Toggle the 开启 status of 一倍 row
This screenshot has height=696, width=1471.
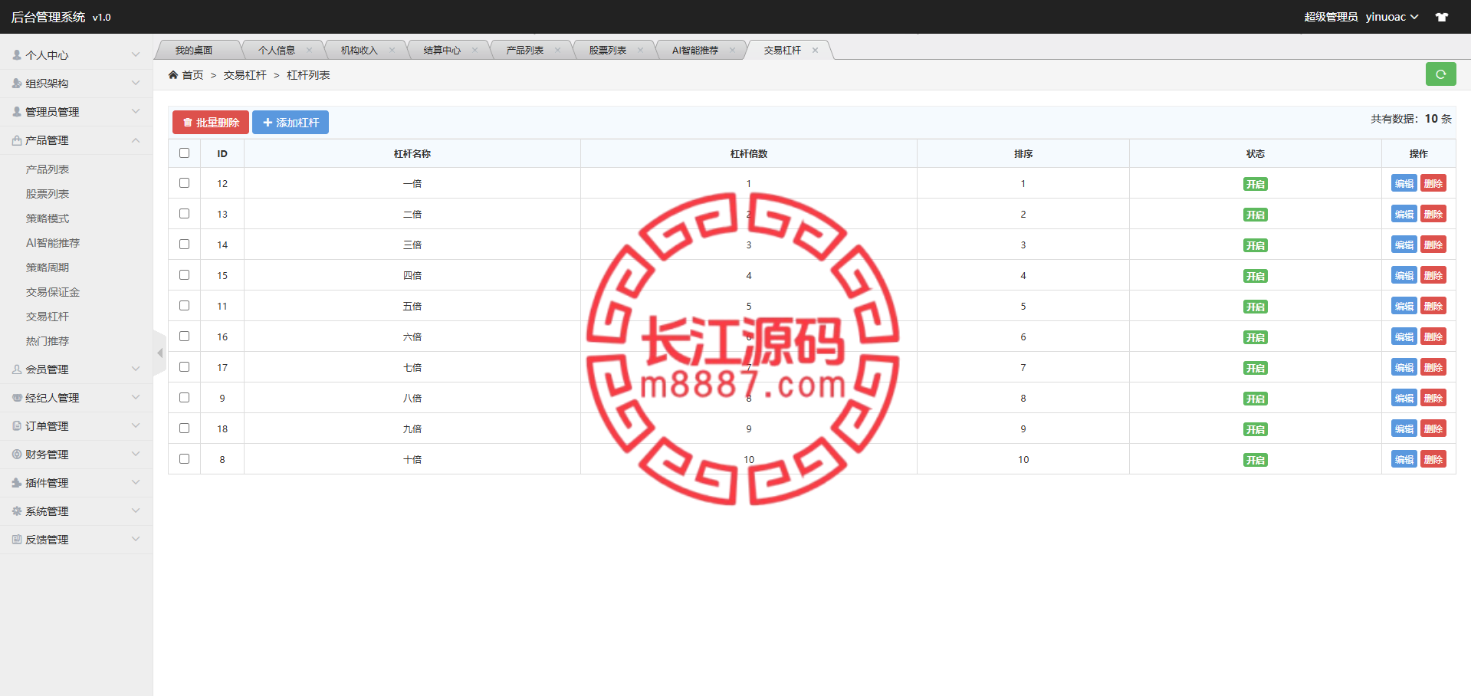click(1255, 184)
